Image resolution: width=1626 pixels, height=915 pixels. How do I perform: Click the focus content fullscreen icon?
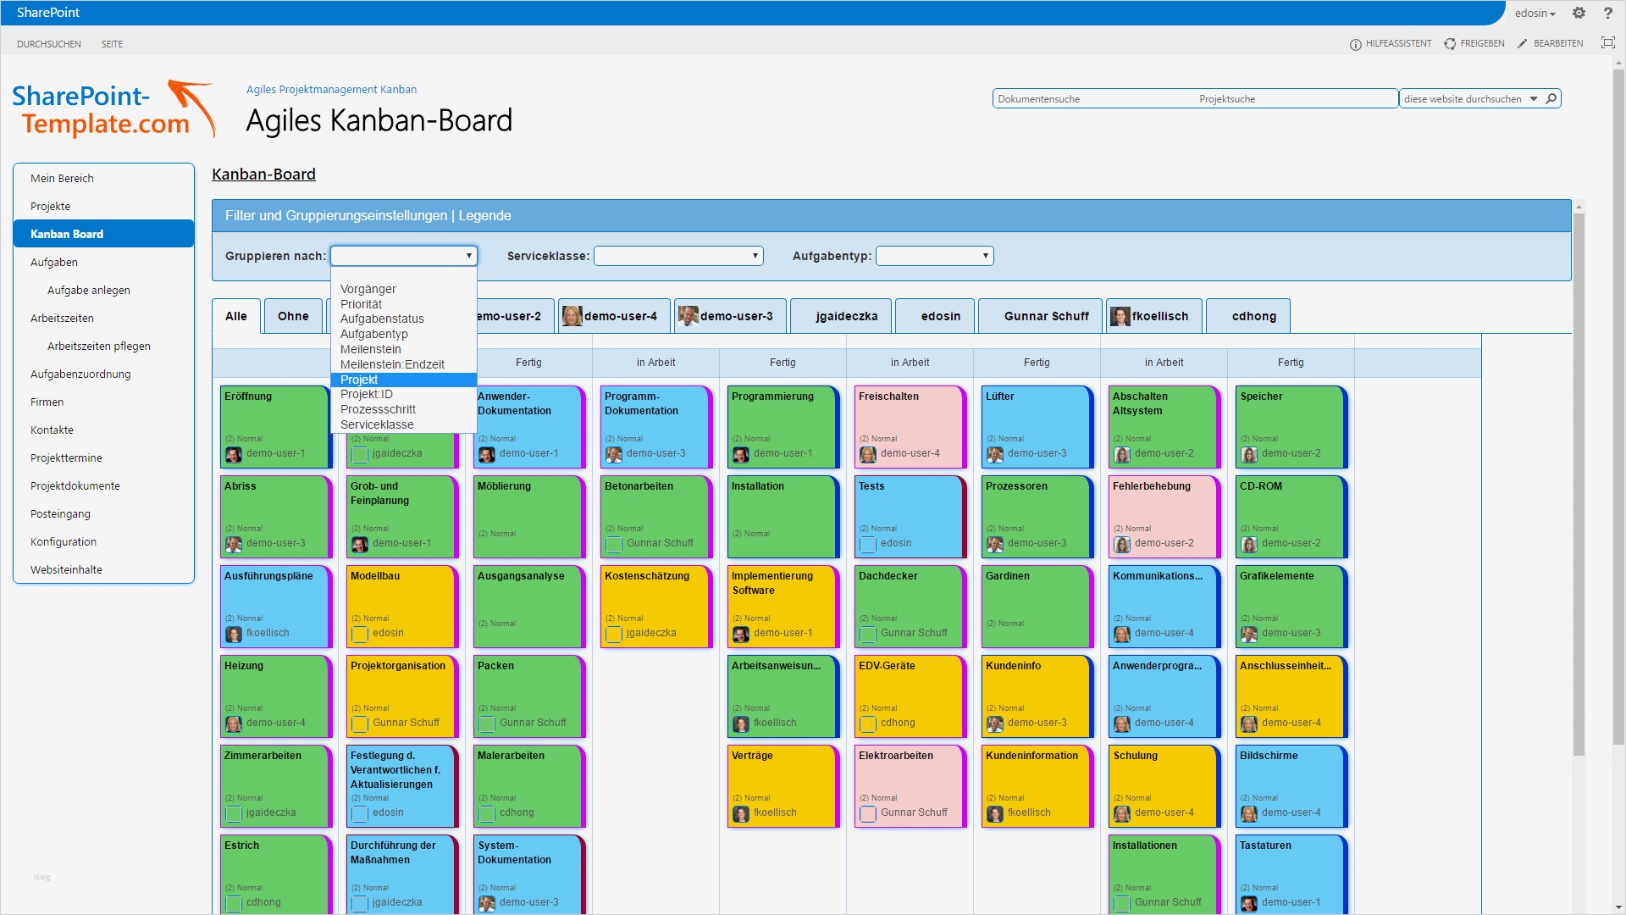tap(1607, 43)
